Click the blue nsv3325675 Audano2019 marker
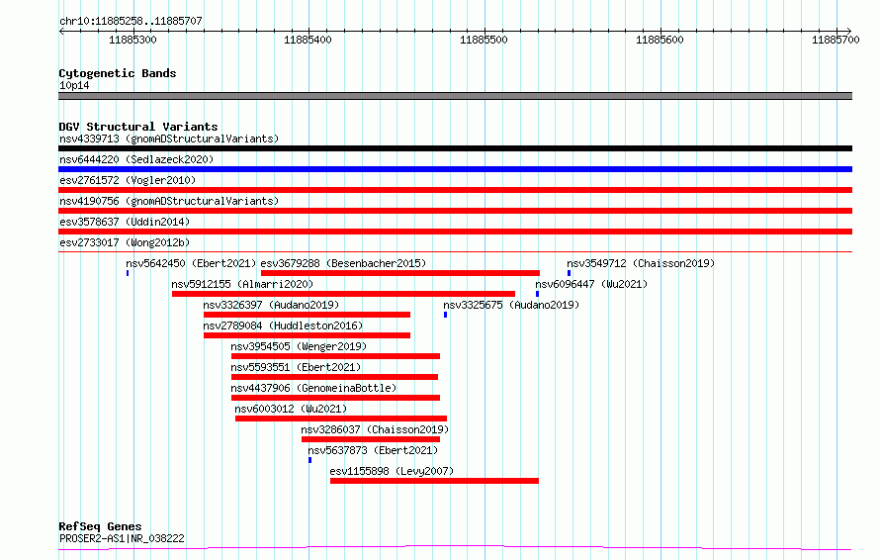 click(x=446, y=315)
